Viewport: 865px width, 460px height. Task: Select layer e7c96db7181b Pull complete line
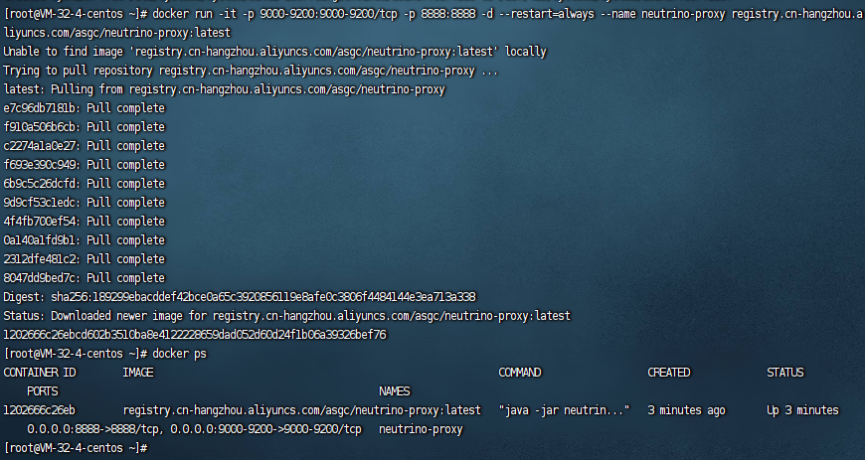84,108
